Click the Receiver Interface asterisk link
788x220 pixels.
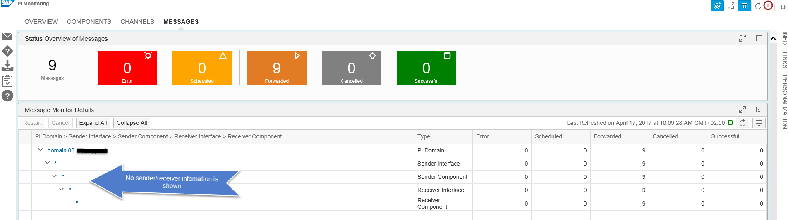click(x=70, y=190)
